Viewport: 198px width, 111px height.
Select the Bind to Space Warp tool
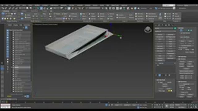click(x=16, y=8)
